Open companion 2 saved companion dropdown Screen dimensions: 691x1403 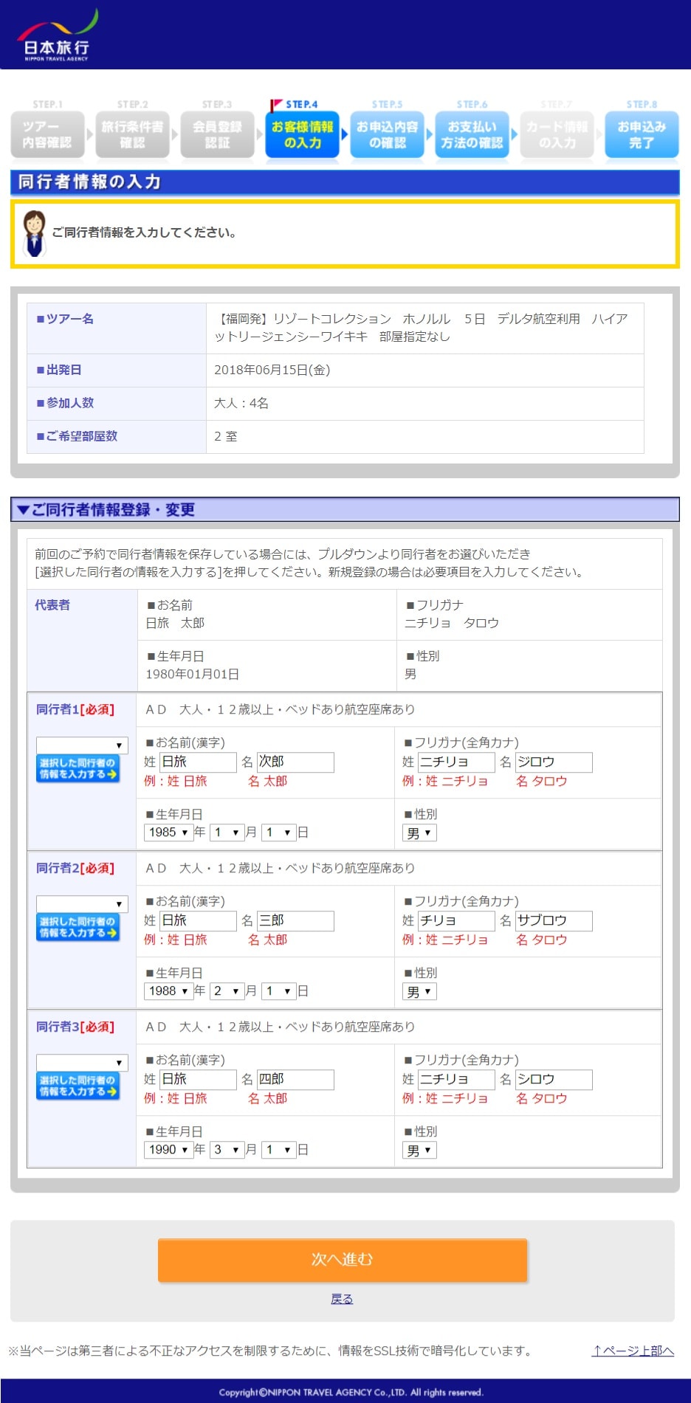(x=82, y=904)
